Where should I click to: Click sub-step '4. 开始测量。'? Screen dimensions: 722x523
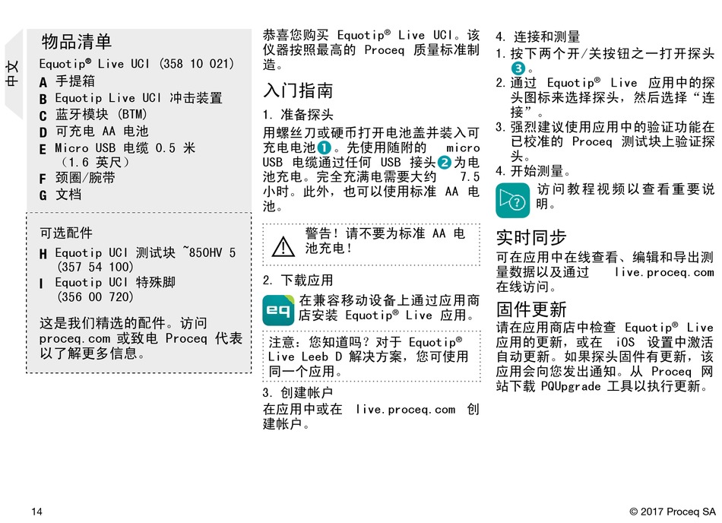(534, 171)
